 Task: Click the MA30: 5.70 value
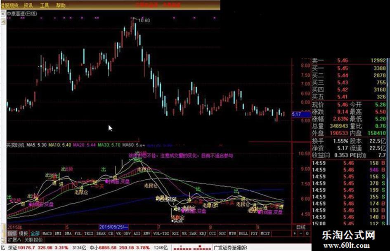point(109,145)
